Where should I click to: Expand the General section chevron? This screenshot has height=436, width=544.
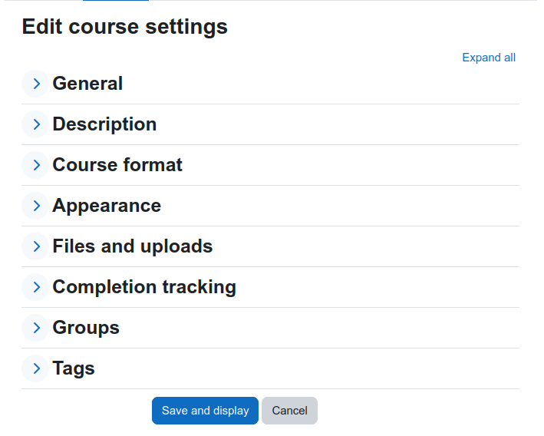tap(35, 84)
